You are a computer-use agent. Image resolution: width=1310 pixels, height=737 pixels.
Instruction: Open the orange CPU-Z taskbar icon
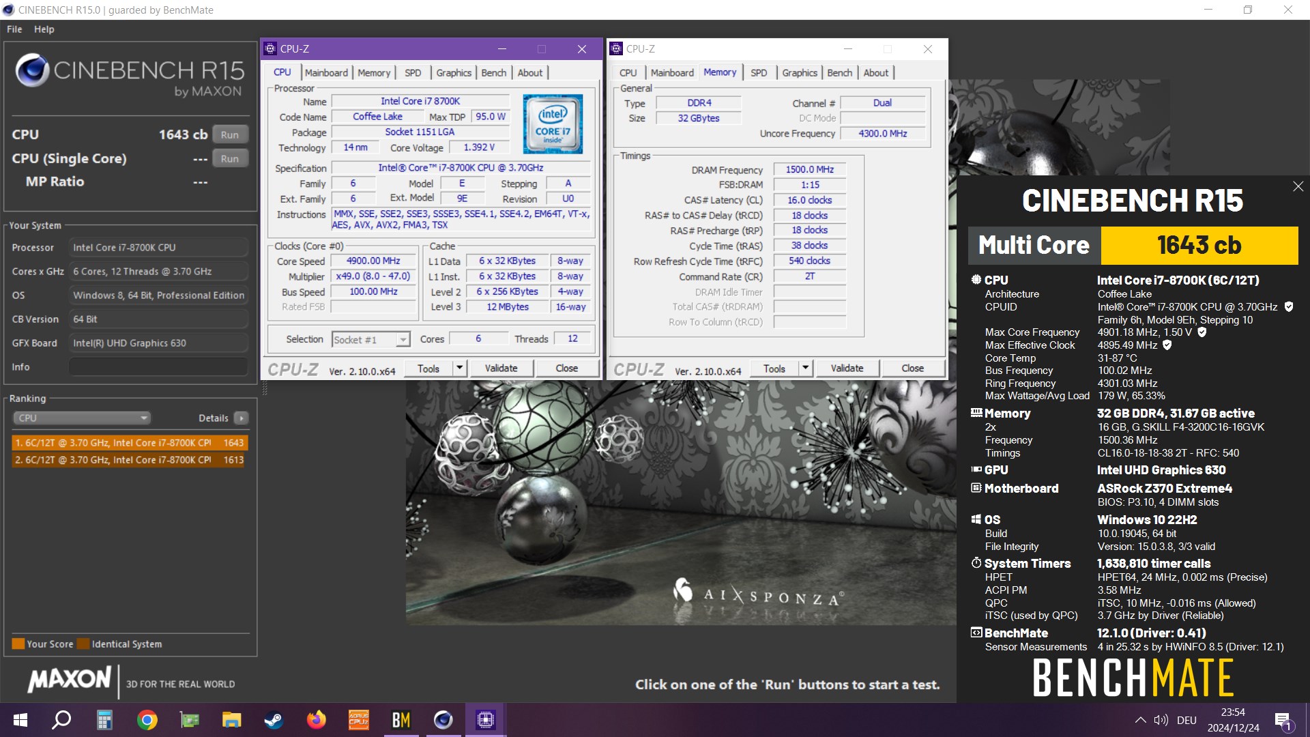[x=358, y=720]
